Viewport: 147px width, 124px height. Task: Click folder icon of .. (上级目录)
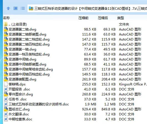point(6,24)
